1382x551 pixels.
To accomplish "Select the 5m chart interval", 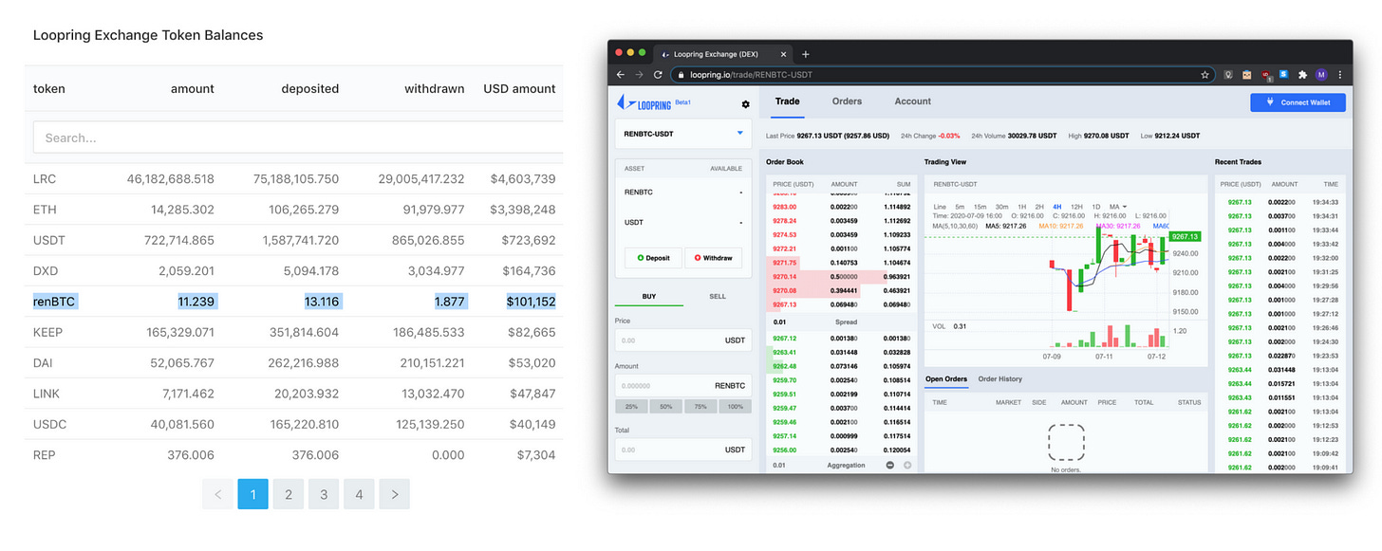I will [960, 207].
